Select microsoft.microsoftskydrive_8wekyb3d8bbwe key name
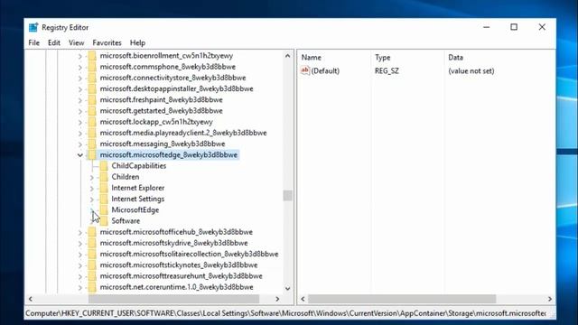The image size is (578, 325). click(x=174, y=243)
